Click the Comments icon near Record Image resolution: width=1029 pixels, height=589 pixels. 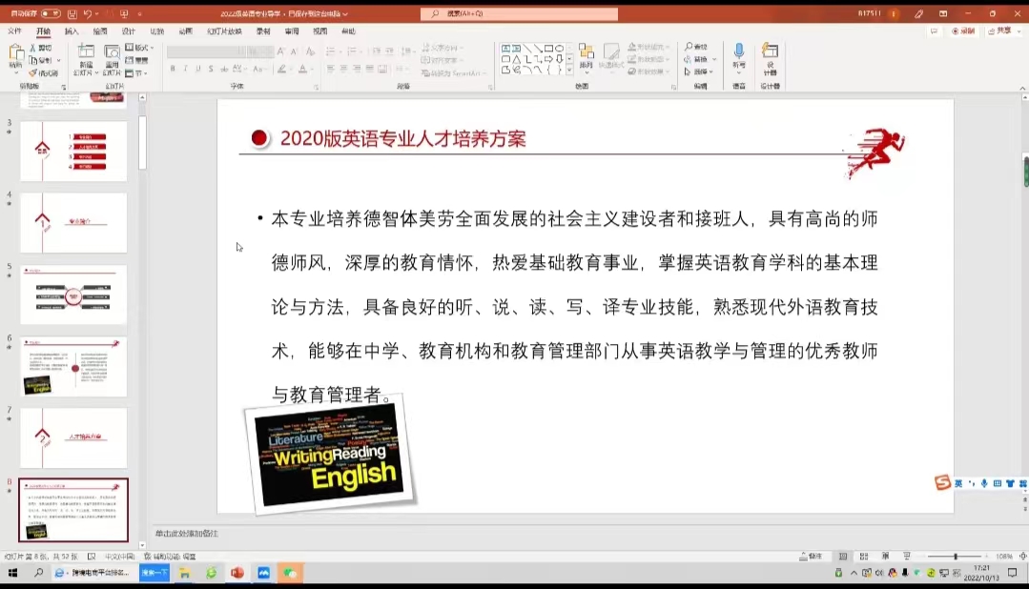(x=934, y=30)
